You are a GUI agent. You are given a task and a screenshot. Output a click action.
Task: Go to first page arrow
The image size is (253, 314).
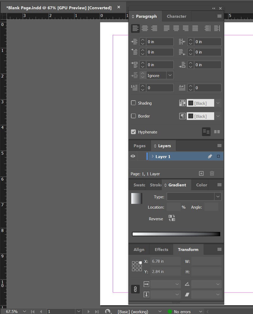33,312
